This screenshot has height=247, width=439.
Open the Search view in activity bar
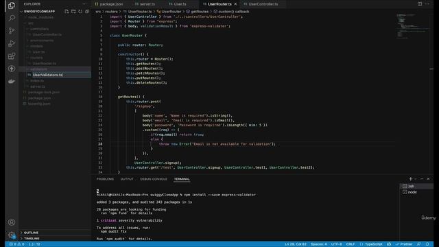point(12,18)
